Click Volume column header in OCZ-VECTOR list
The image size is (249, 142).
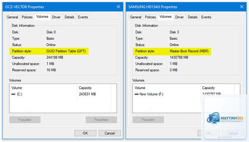pyautogui.click(x=43, y=88)
